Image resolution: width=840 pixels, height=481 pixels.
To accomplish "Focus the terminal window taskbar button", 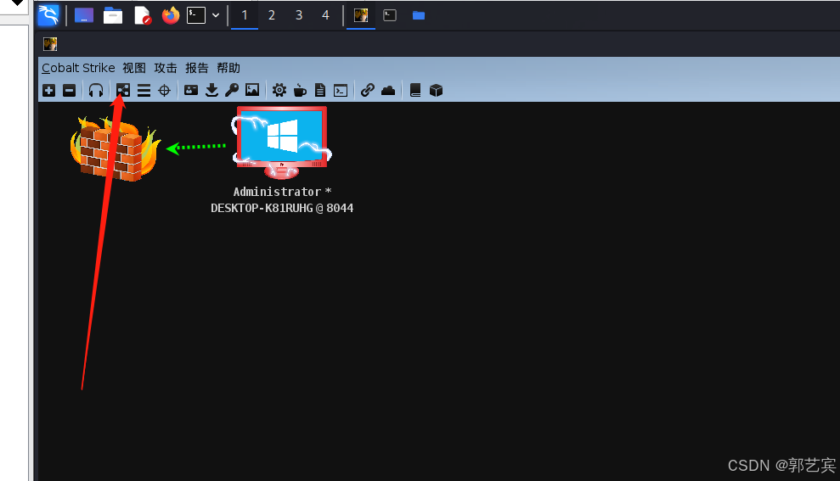I will (x=390, y=15).
